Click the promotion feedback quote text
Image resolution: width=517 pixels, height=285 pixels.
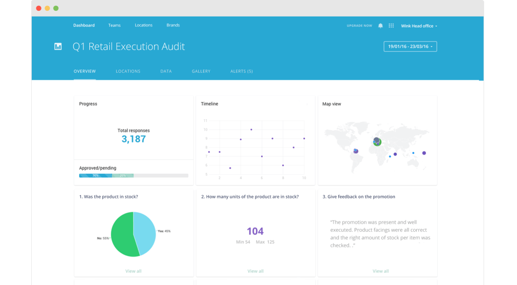click(x=380, y=234)
